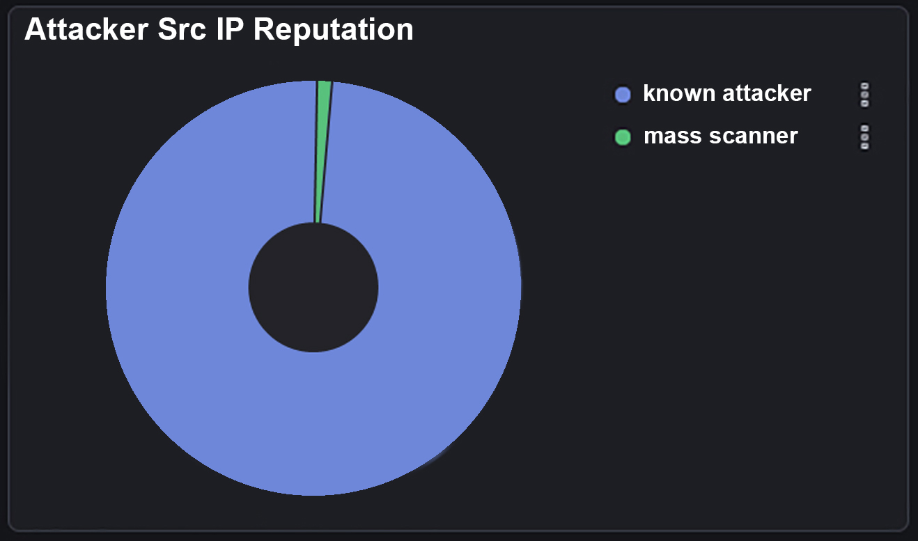Open the three-dot menu beside known attacker
Viewport: 918px width, 541px height.
click(864, 94)
